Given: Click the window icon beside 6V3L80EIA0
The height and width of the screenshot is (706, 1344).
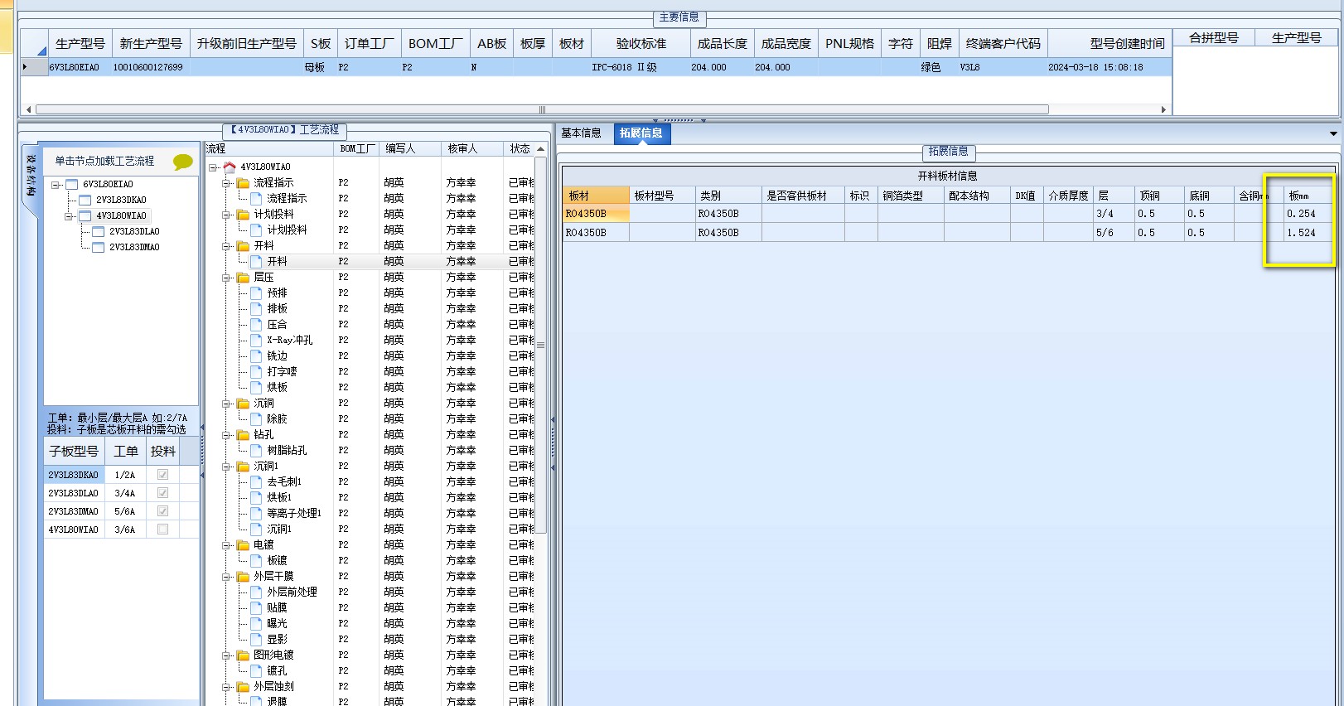Looking at the screenshot, I should [71, 184].
